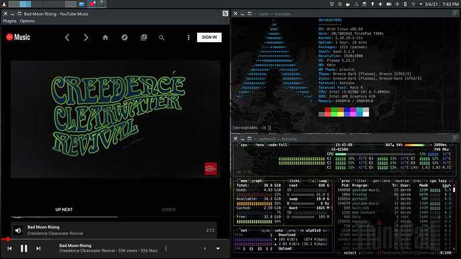Toggle net sync option

[266, 230]
